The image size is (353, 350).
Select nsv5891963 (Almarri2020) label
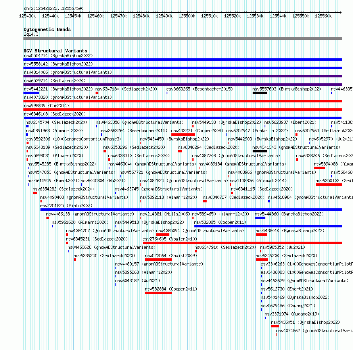pyautogui.click(x=54, y=131)
